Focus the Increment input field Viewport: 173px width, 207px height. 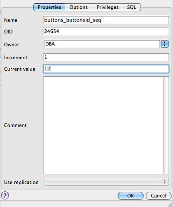106,57
